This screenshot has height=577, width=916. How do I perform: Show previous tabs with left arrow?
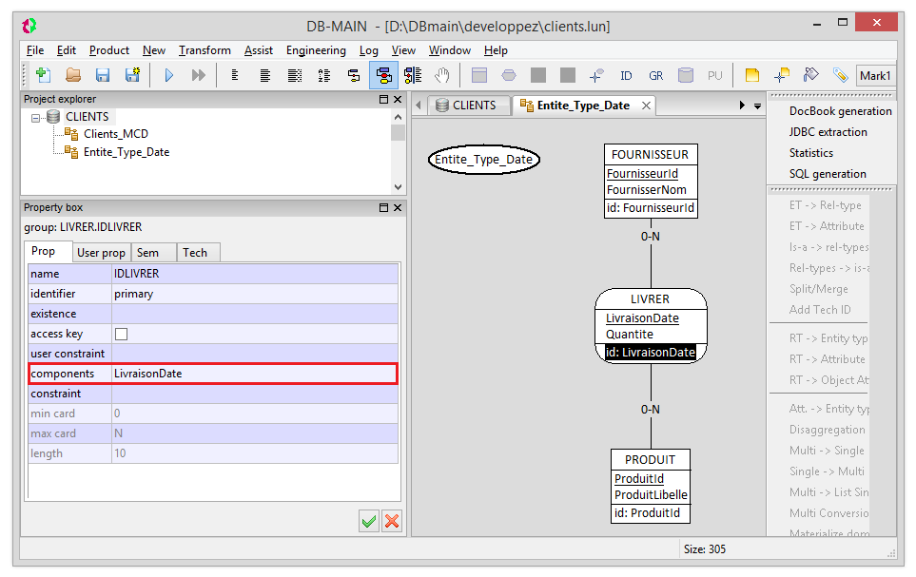(x=419, y=106)
